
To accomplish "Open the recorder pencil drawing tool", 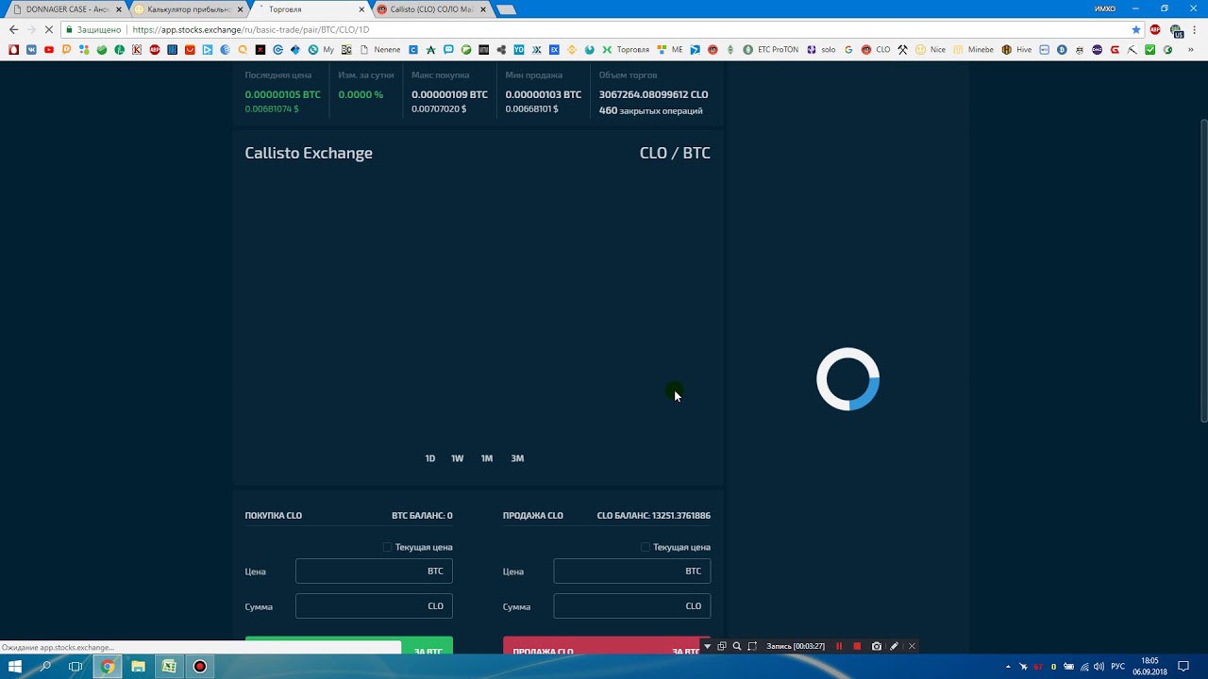I will pos(894,646).
